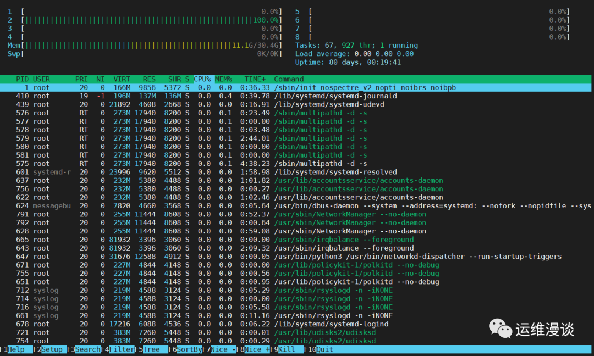The width and height of the screenshot is (594, 356).
Task: Select the PID 637 accounts-daemon thread row
Action: click(295, 180)
